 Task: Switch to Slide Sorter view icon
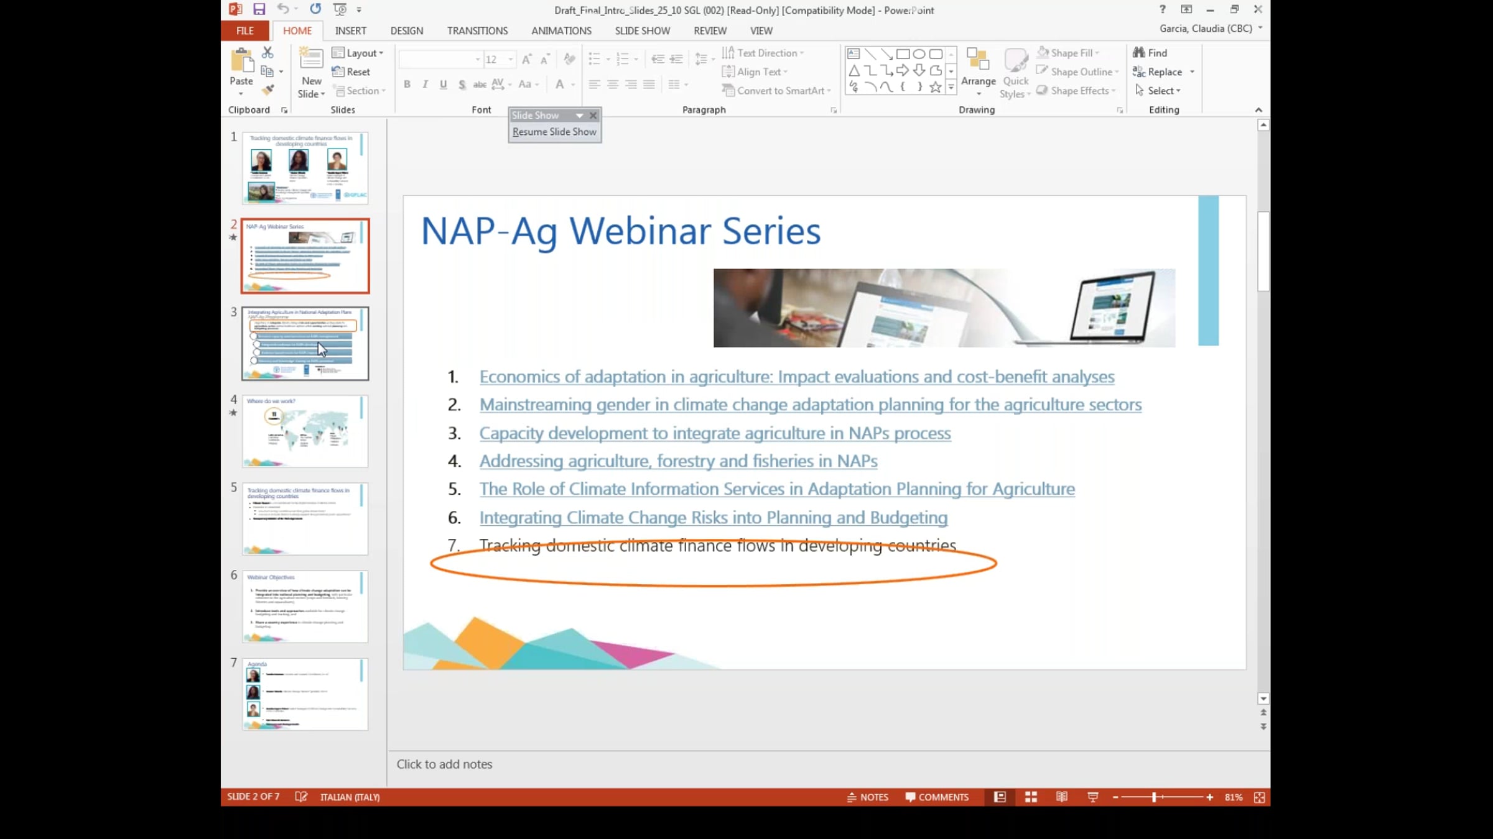point(1031,797)
